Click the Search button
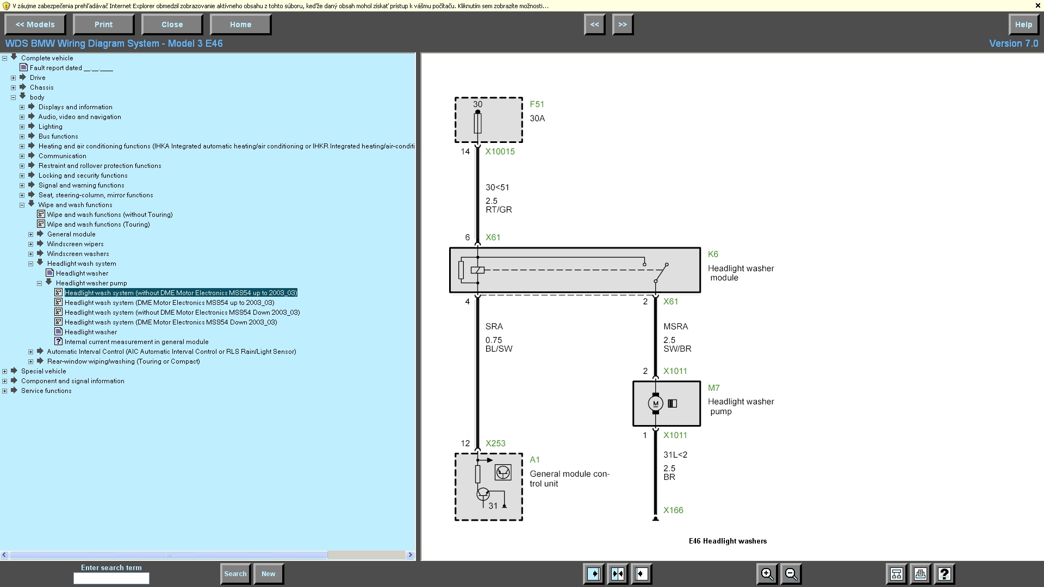Screen dimensions: 1044x587 click(x=235, y=574)
